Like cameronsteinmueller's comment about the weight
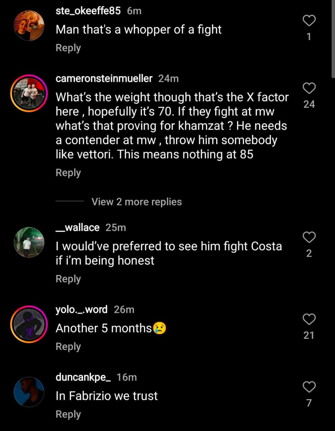This screenshot has height=431, width=335. (309, 88)
